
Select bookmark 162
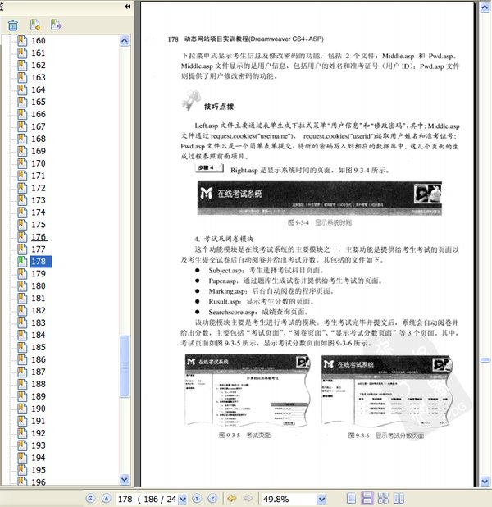pyautogui.click(x=39, y=66)
